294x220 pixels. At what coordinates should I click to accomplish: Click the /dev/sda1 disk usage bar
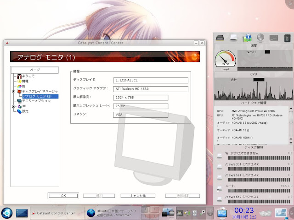[x=259, y=180]
